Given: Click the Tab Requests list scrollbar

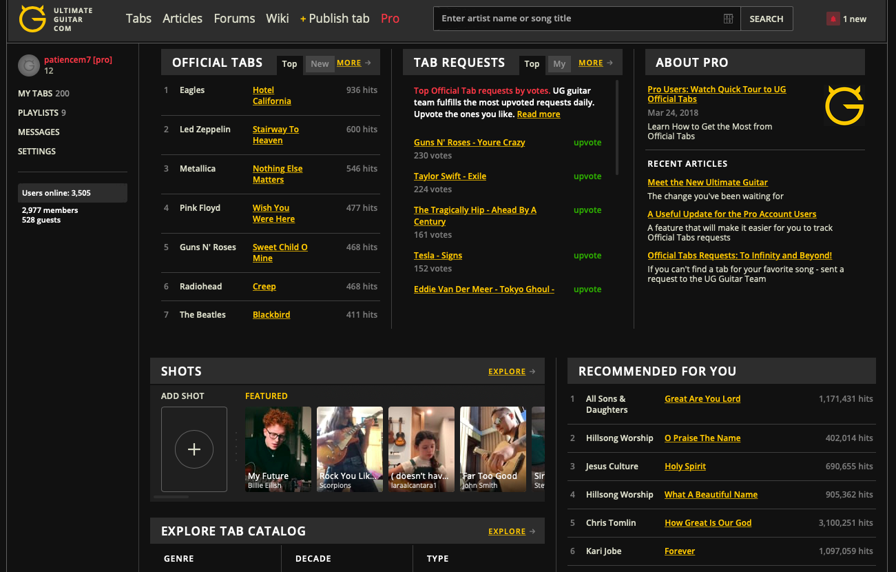Looking at the screenshot, I should (616, 127).
